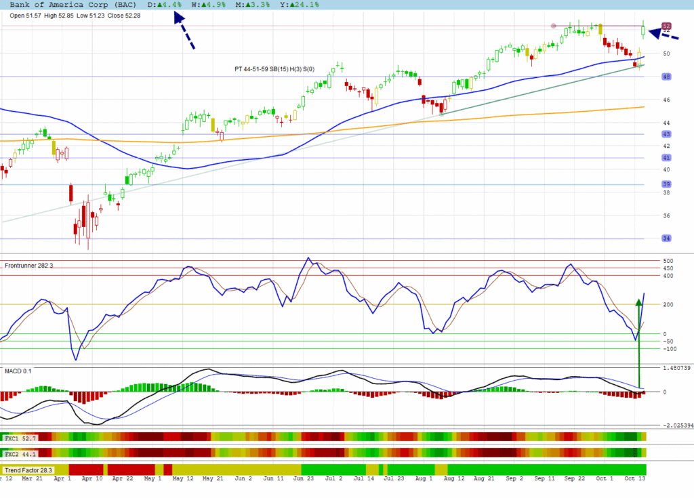Image resolution: width=694 pixels, height=498 pixels.
Task: Click the dashed arrow beside the 52 price
Action: [x=664, y=34]
